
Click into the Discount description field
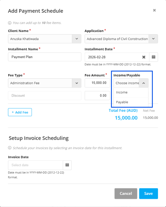tap(45, 95)
